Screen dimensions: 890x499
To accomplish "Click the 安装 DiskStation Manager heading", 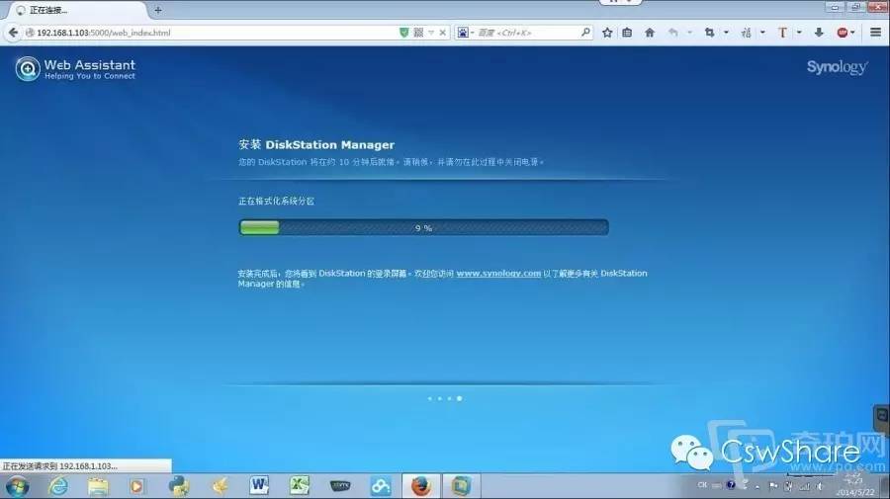I will click(316, 145).
